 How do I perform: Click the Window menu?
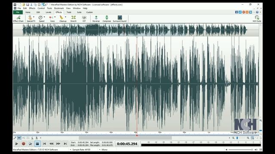coord(76,8)
